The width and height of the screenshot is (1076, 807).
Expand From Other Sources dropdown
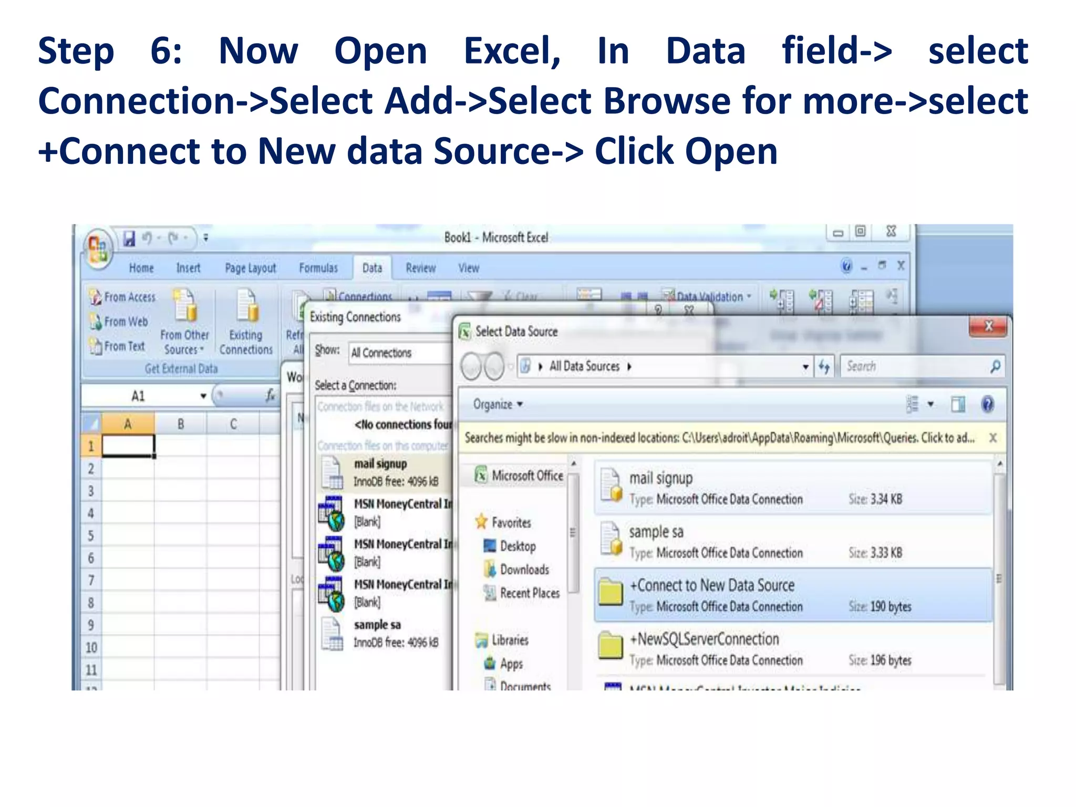(184, 322)
